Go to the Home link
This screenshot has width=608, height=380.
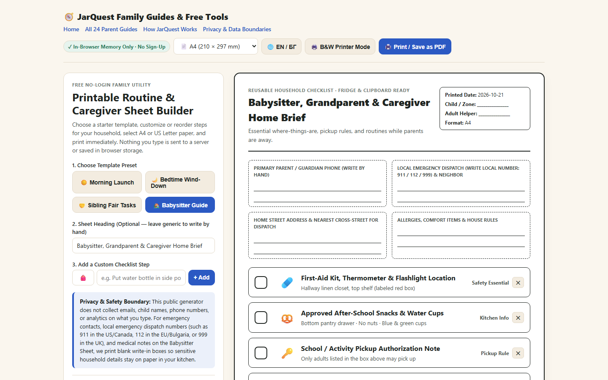tap(71, 29)
